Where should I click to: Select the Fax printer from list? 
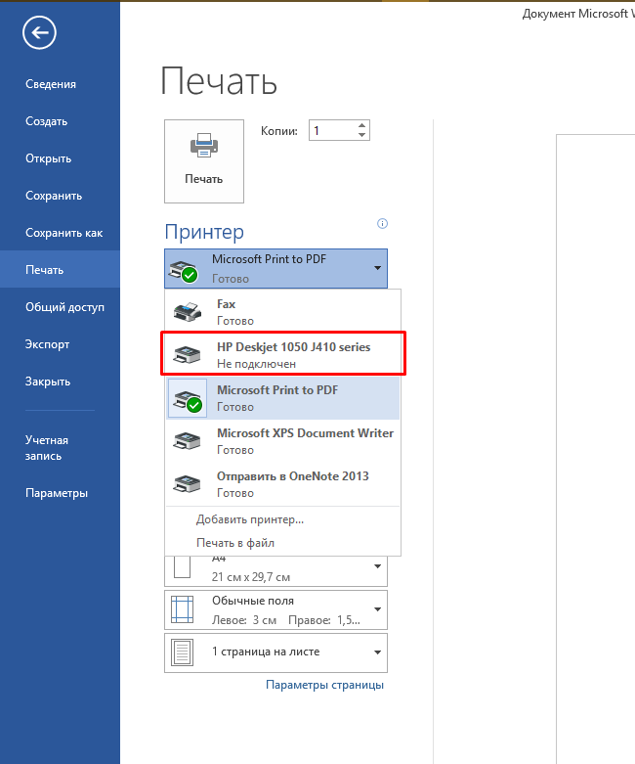pos(283,312)
